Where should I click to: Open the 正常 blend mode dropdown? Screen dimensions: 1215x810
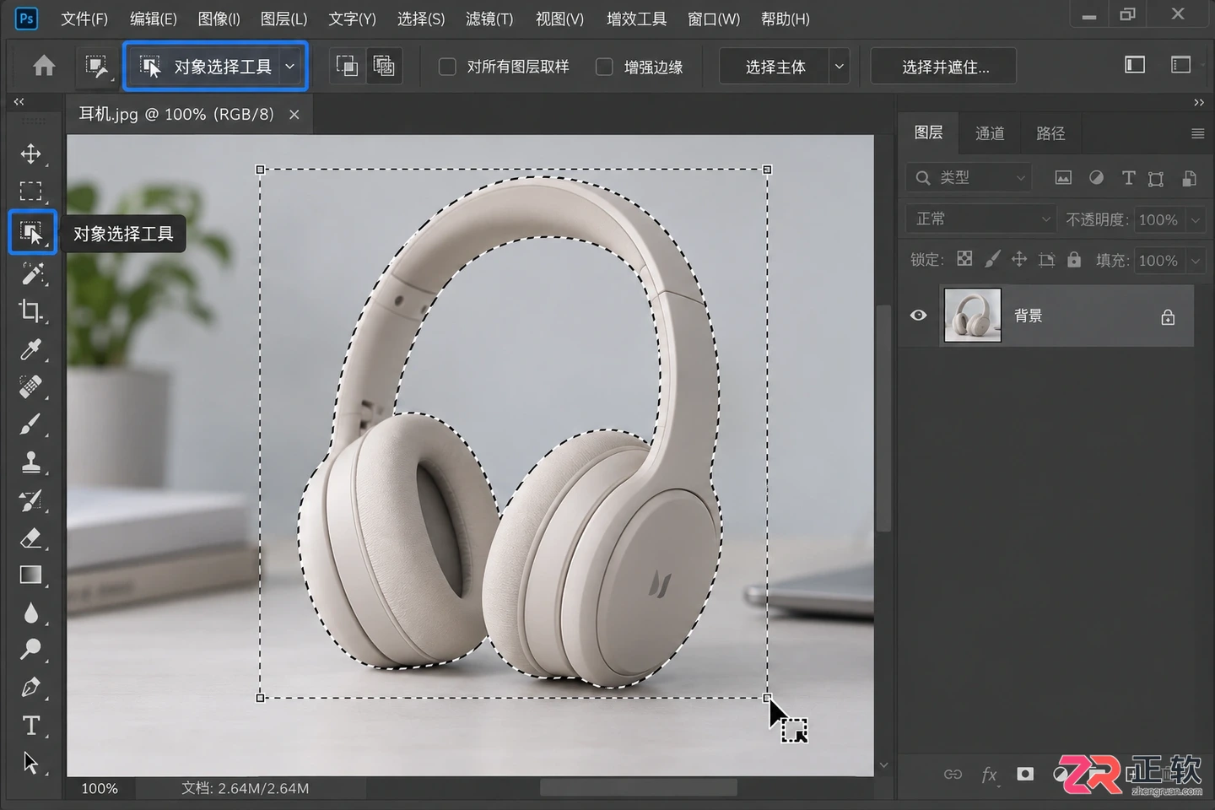click(x=982, y=219)
